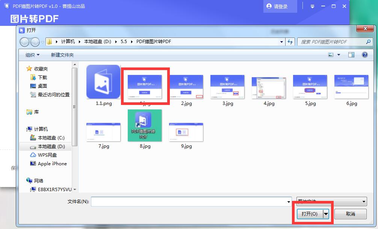
Task: Open the 组织 menu
Action: click(32, 55)
